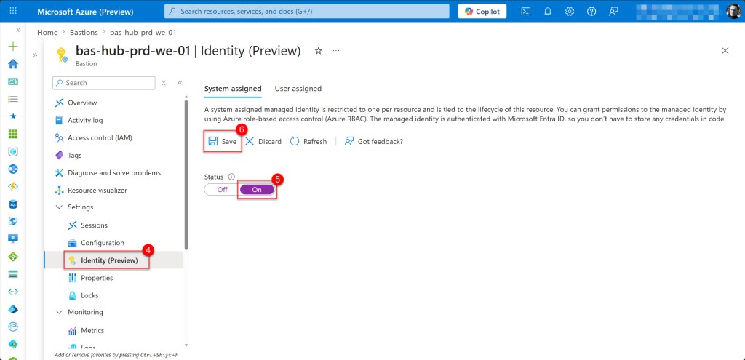Collapse the resource menu with double chevron
This screenshot has height=360, width=745.
pyautogui.click(x=180, y=83)
